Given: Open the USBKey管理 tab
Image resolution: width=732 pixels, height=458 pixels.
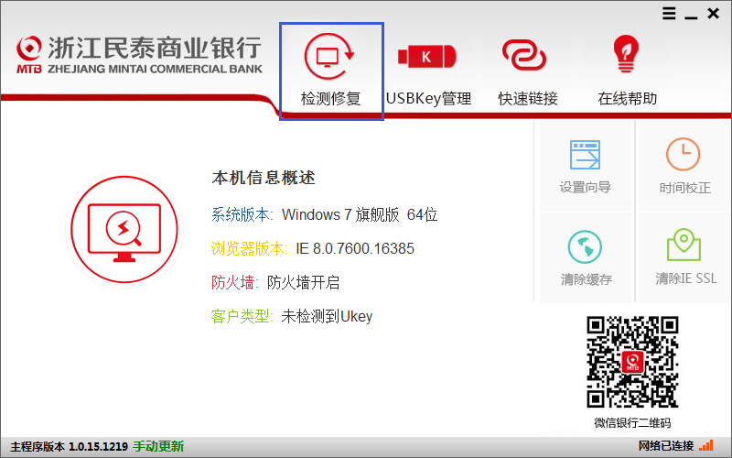Looking at the screenshot, I should click(x=428, y=71).
